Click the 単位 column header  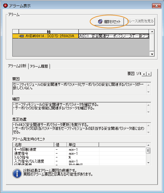(83, 145)
